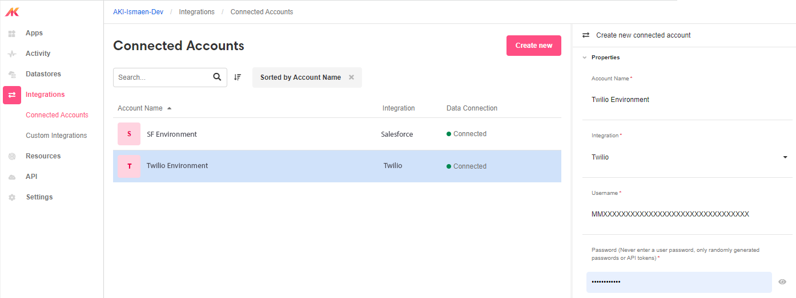Click the Connected Accounts breadcrumb
The image size is (796, 298).
coord(262,12)
